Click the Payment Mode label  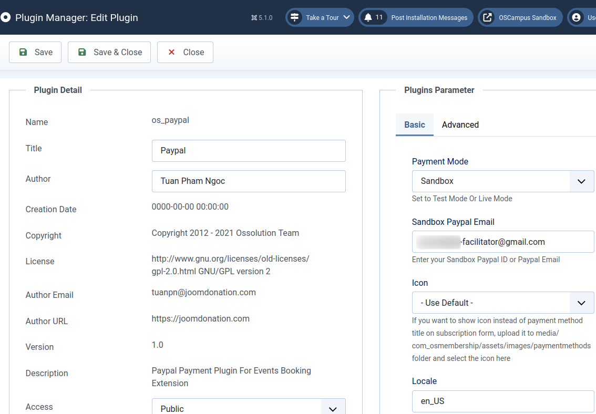(440, 161)
